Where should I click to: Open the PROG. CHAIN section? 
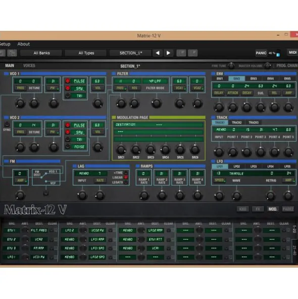click(287, 66)
